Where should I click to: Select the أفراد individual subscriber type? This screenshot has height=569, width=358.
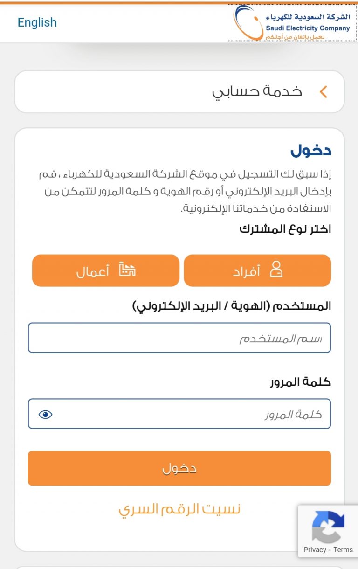(257, 271)
